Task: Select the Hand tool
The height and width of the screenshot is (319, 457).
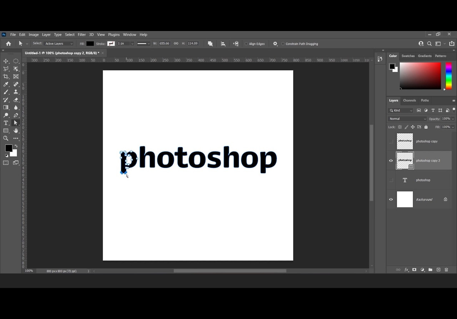Action: click(x=16, y=131)
